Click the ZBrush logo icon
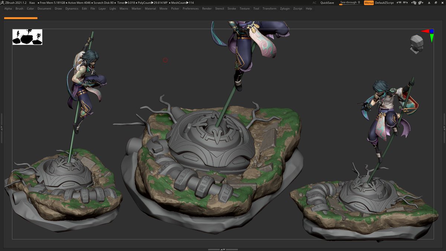 tap(2, 3)
